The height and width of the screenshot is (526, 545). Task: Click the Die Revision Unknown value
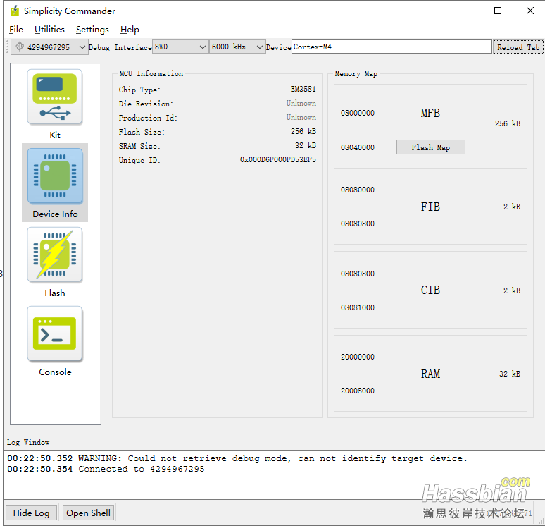coord(301,103)
